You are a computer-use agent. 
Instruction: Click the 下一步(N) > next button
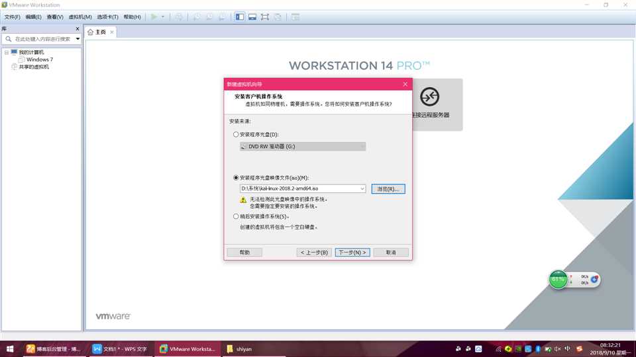(x=352, y=253)
